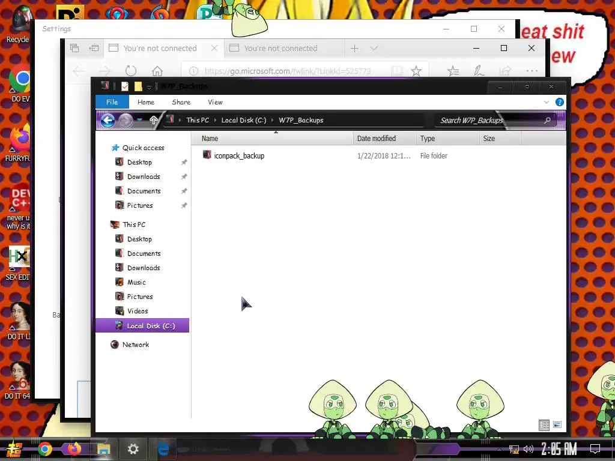Open Edge more options ellipsis

point(532,71)
